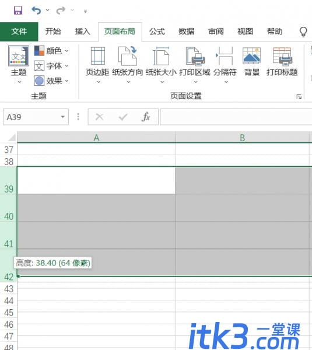Select row 40 header
This screenshot has height=350, width=312.
9,208
